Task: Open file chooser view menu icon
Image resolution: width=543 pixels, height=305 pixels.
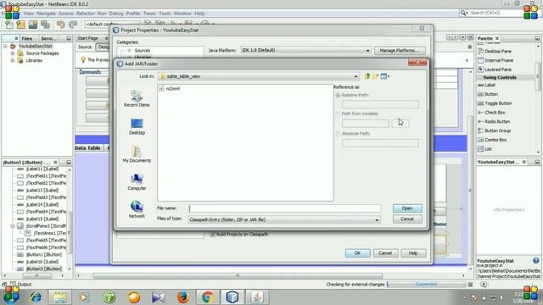Action: point(384,76)
